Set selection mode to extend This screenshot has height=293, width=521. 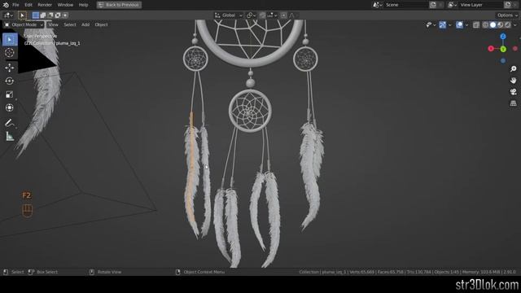click(x=43, y=15)
